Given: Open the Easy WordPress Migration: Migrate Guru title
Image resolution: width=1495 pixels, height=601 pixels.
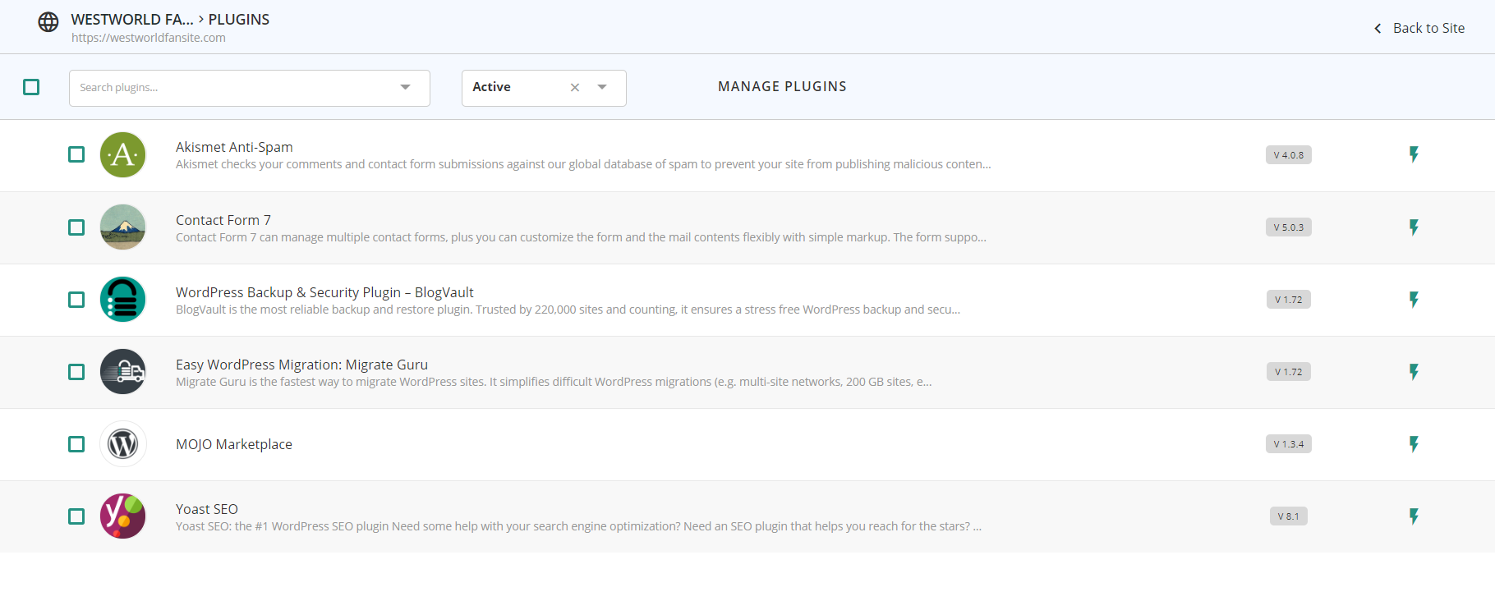Looking at the screenshot, I should pyautogui.click(x=301, y=365).
